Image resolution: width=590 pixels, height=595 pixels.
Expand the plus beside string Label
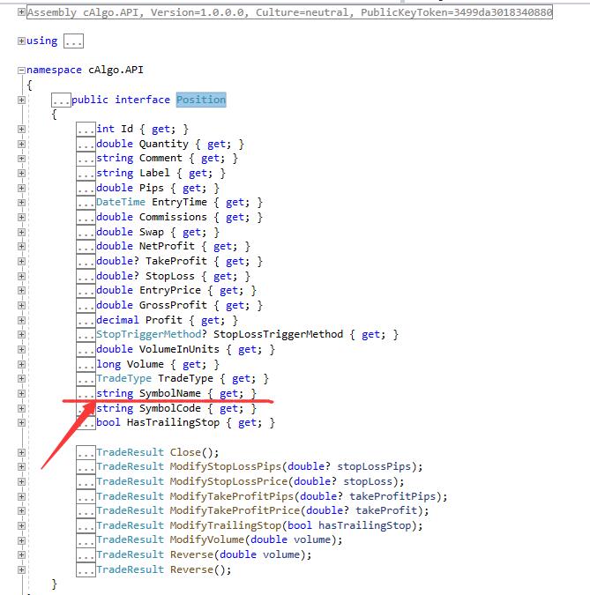pos(22,173)
